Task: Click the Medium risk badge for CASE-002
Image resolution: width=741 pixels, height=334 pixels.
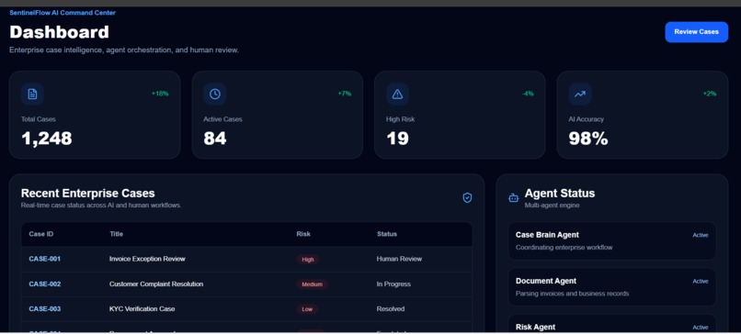Action: pyautogui.click(x=312, y=284)
